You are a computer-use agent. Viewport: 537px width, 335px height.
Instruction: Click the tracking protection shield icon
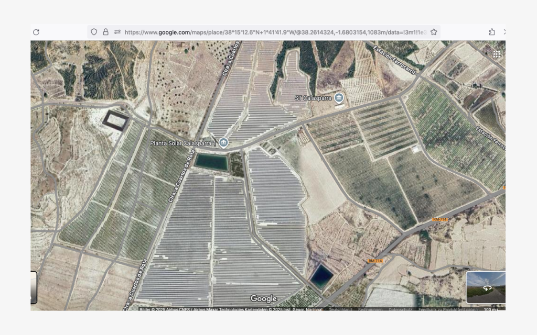coord(94,32)
